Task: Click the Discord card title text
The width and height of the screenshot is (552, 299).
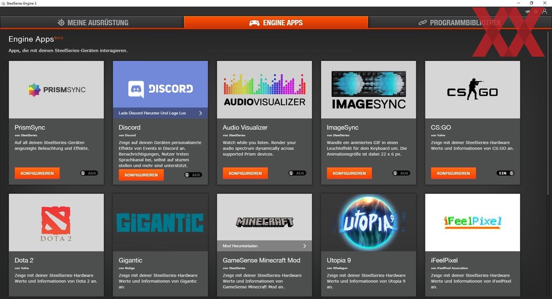Action: pos(129,127)
